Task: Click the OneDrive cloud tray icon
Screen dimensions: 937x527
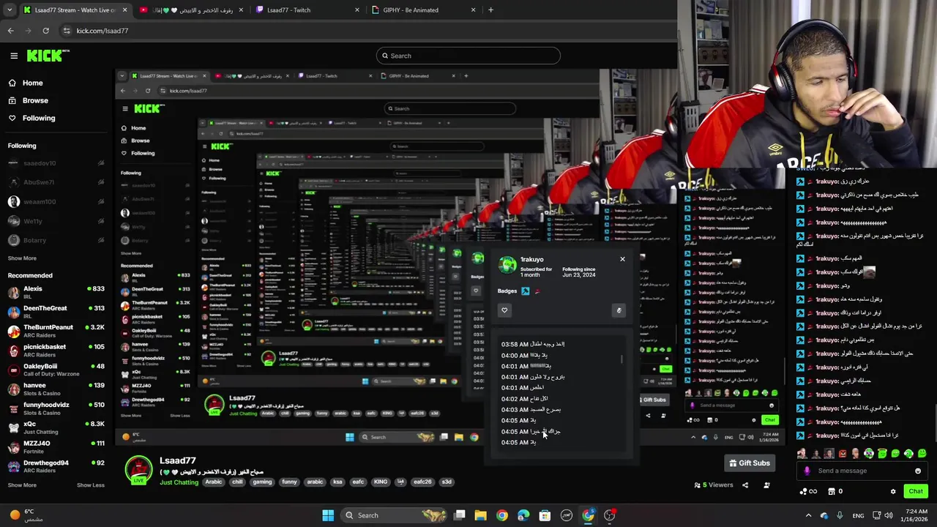Action: click(824, 515)
